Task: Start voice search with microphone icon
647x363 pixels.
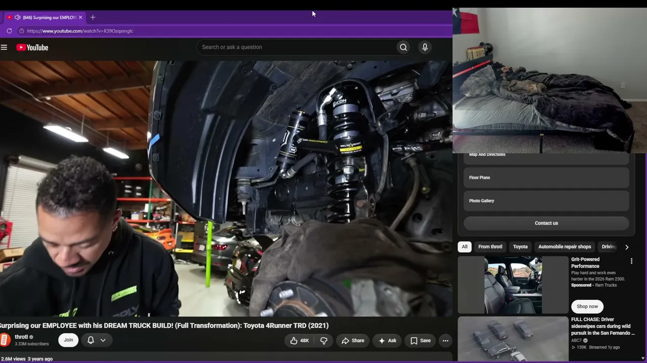Action: point(425,47)
